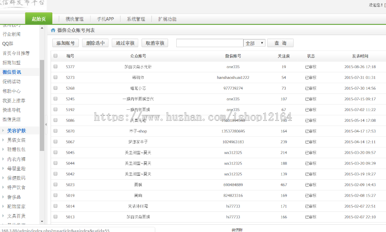Mark the checkbox of row 5192
The width and height of the screenshot is (386, 232).
(x=56, y=109)
